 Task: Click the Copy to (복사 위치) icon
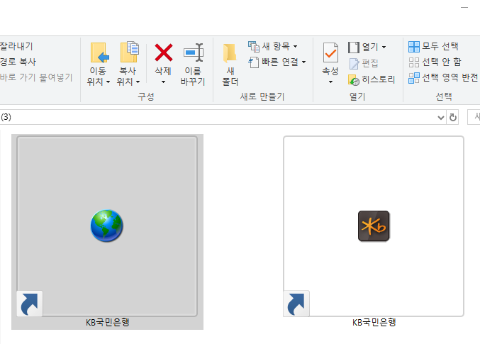pyautogui.click(x=129, y=52)
